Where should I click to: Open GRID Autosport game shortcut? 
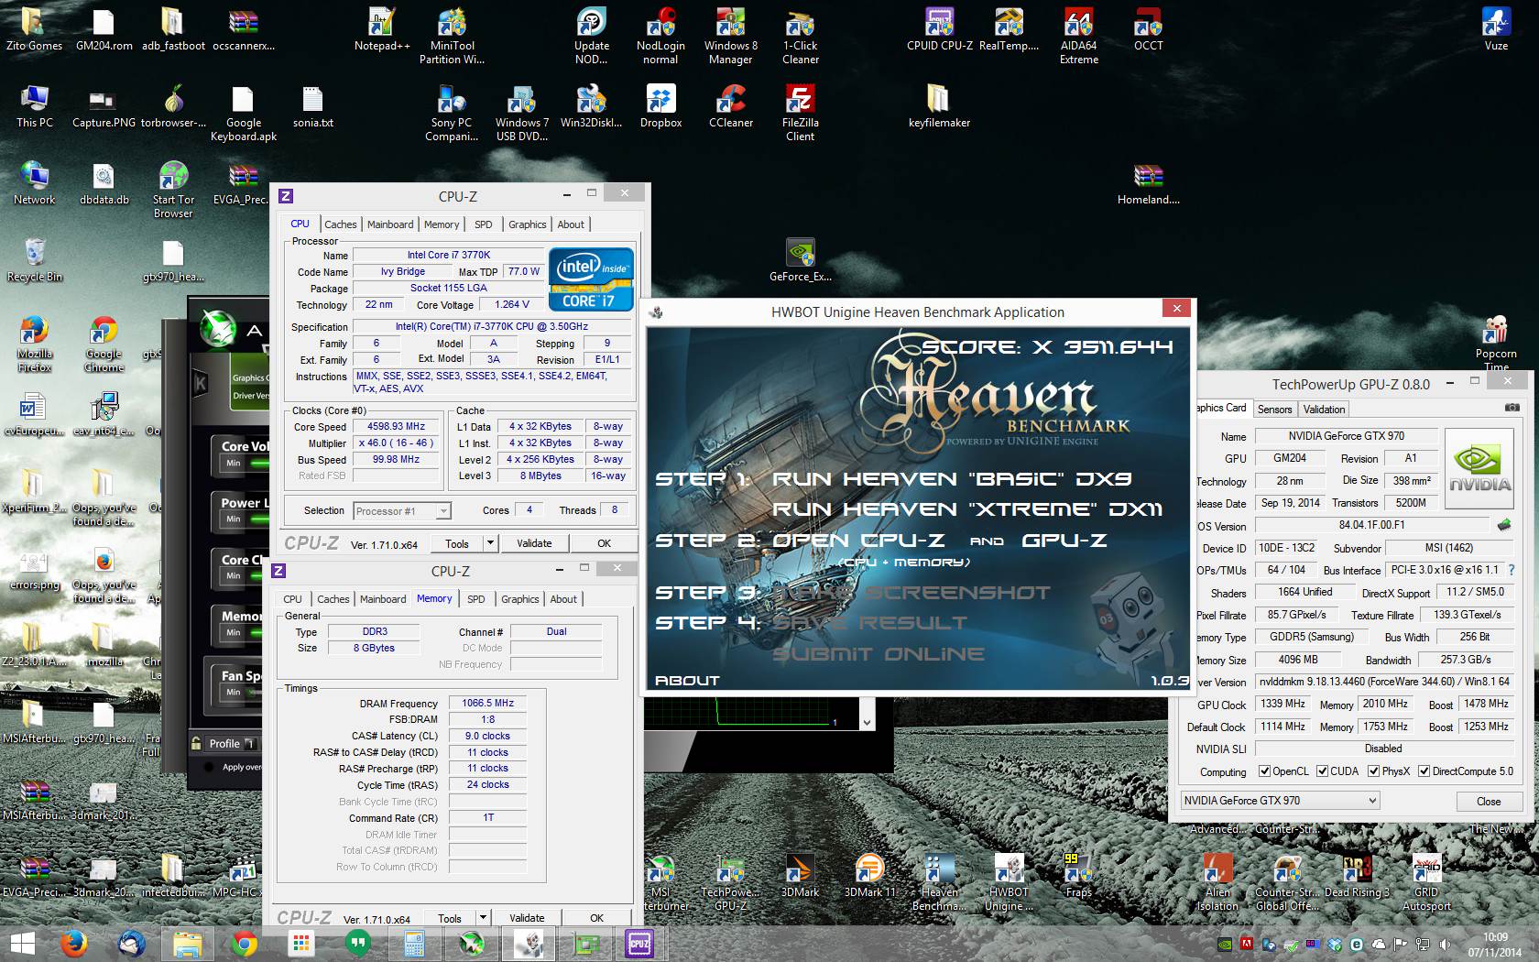pyautogui.click(x=1426, y=881)
